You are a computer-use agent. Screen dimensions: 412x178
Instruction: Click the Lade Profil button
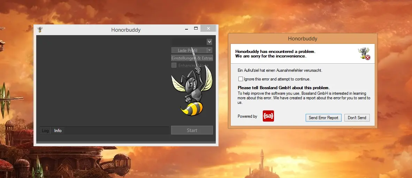[189, 50]
